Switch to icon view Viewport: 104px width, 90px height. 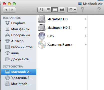point(41,10)
